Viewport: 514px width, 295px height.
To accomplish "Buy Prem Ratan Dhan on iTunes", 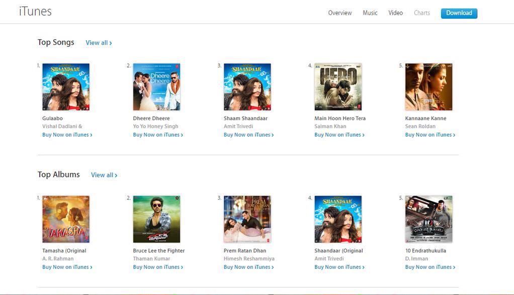I will (249, 267).
